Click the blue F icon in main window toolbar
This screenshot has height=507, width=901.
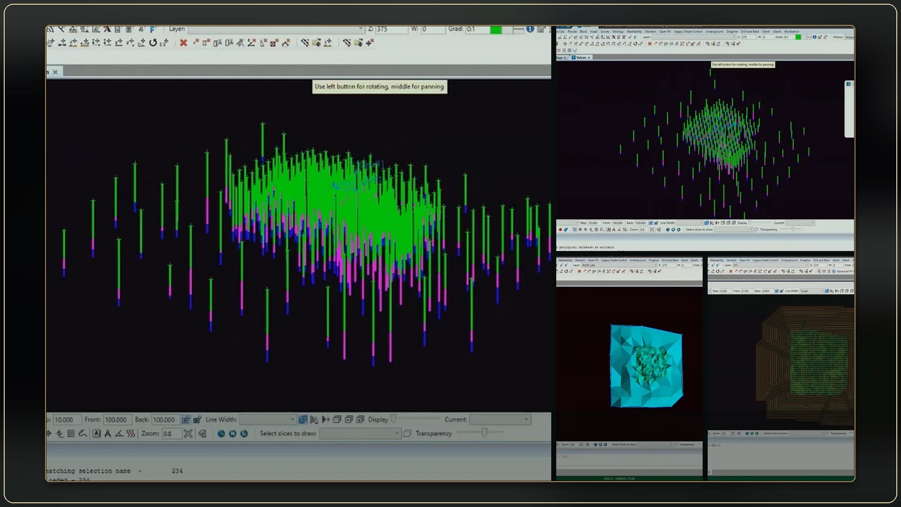[x=153, y=29]
